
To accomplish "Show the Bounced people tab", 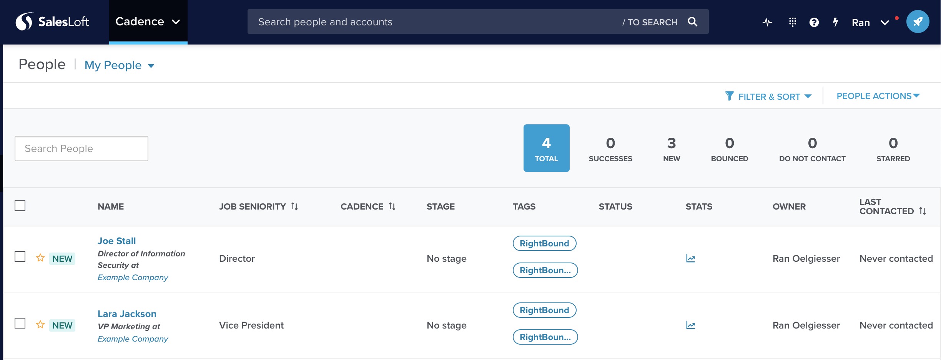I will point(730,149).
